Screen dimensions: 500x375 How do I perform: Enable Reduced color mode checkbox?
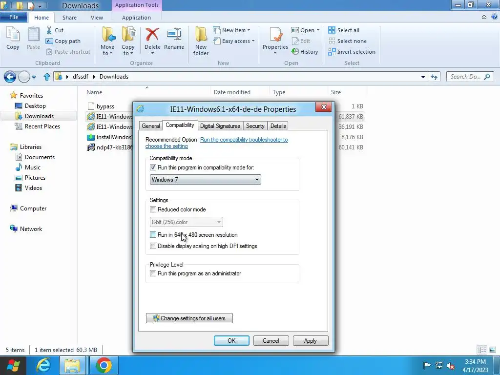click(153, 209)
